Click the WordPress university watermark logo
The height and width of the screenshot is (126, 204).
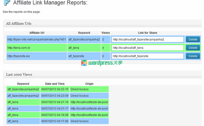click(x=102, y=63)
